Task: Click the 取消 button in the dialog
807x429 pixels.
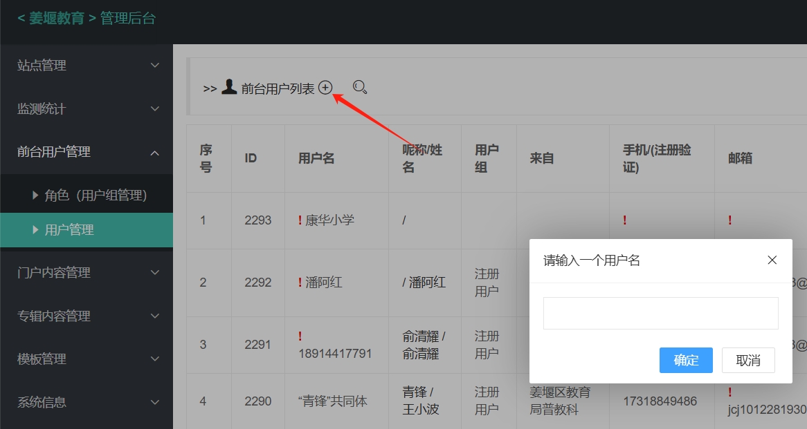Action: pyautogui.click(x=748, y=360)
